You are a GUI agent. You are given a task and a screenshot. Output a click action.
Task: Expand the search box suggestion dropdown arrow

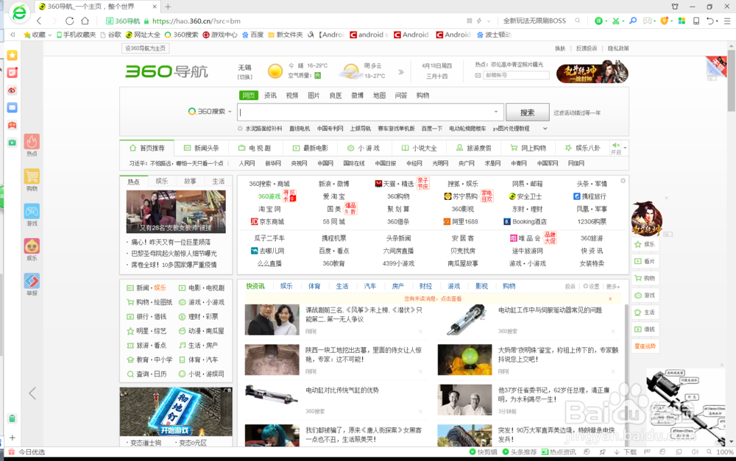click(495, 112)
